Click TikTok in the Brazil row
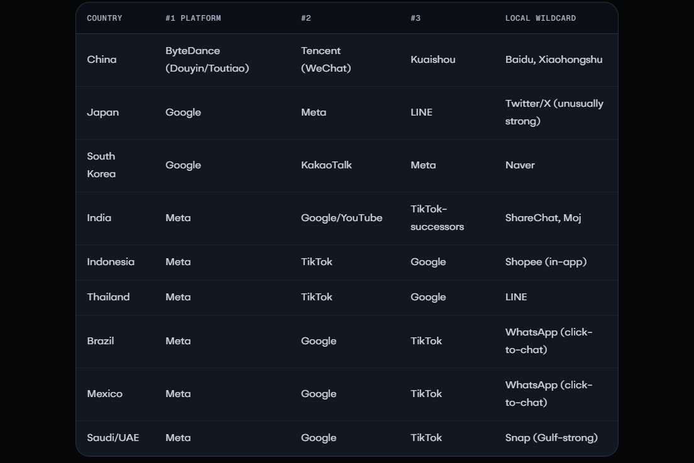The image size is (694, 463). (x=426, y=341)
